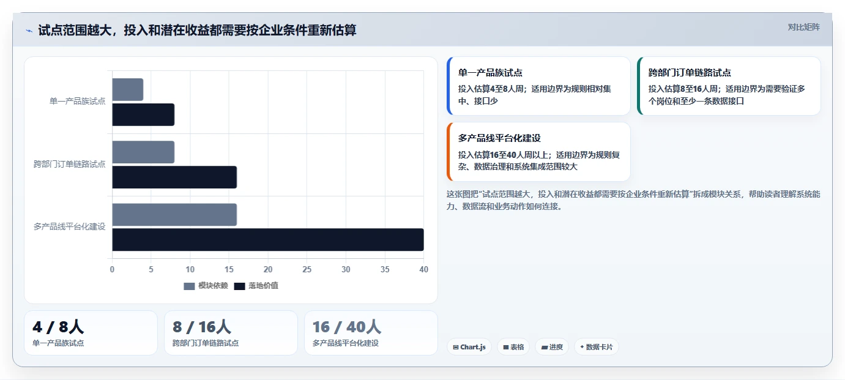Click the 跨部门订单链路试点 stat card caption
The image size is (845, 380).
(206, 343)
